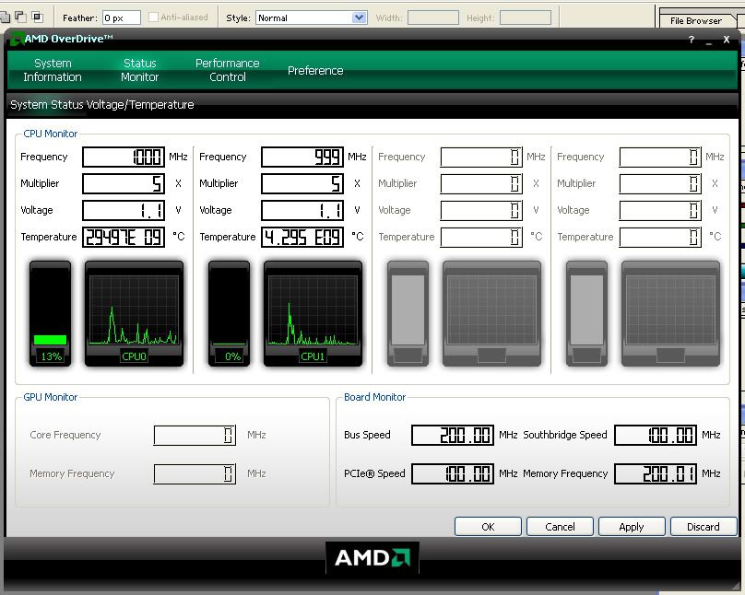Select Photoshop's Subtract from selection icon
The height and width of the screenshot is (595, 745).
(x=20, y=17)
